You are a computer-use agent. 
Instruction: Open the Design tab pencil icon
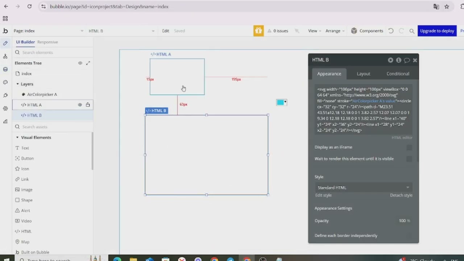click(x=5, y=43)
